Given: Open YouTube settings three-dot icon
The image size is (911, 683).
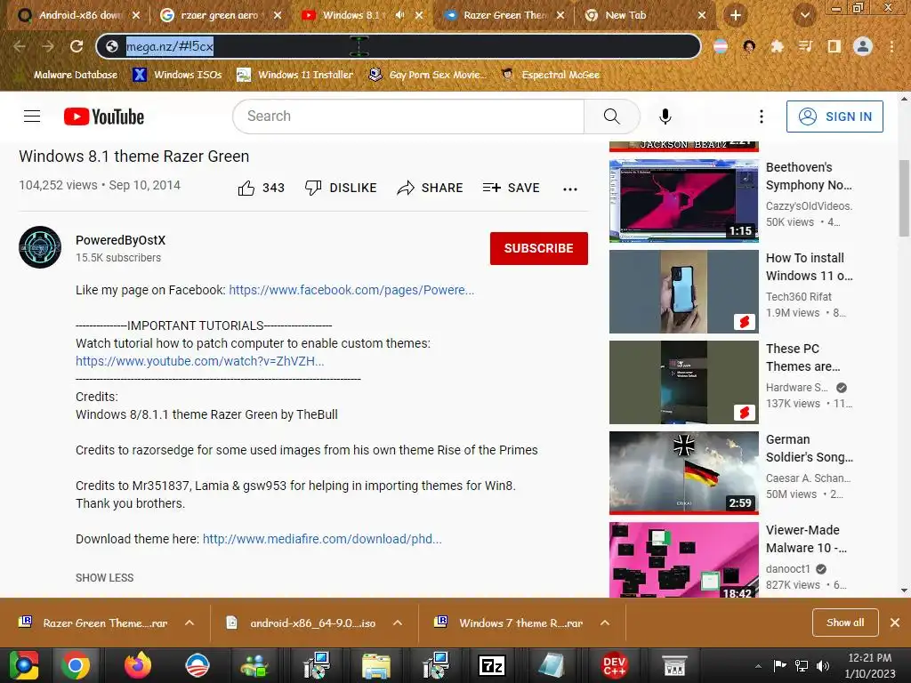Looking at the screenshot, I should (x=762, y=117).
